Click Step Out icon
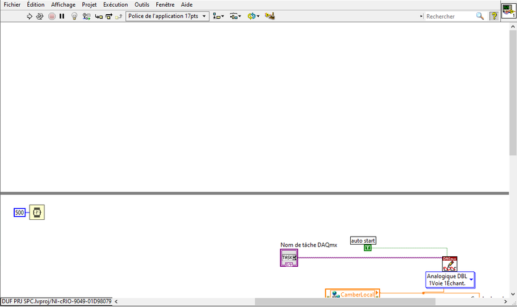The height and width of the screenshot is (307, 517). [x=119, y=16]
